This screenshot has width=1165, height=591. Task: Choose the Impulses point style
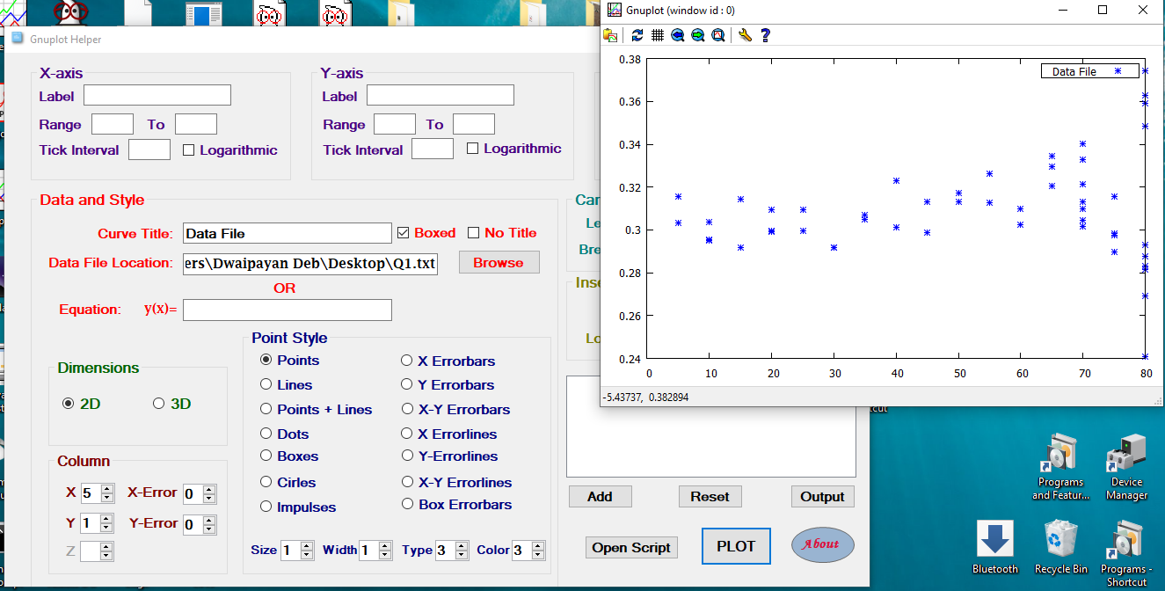click(x=266, y=507)
